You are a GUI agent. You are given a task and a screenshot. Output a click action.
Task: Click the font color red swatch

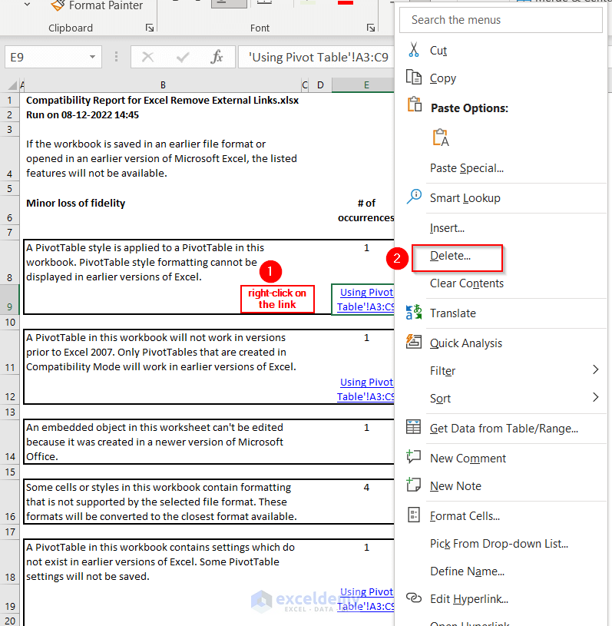[346, 2]
